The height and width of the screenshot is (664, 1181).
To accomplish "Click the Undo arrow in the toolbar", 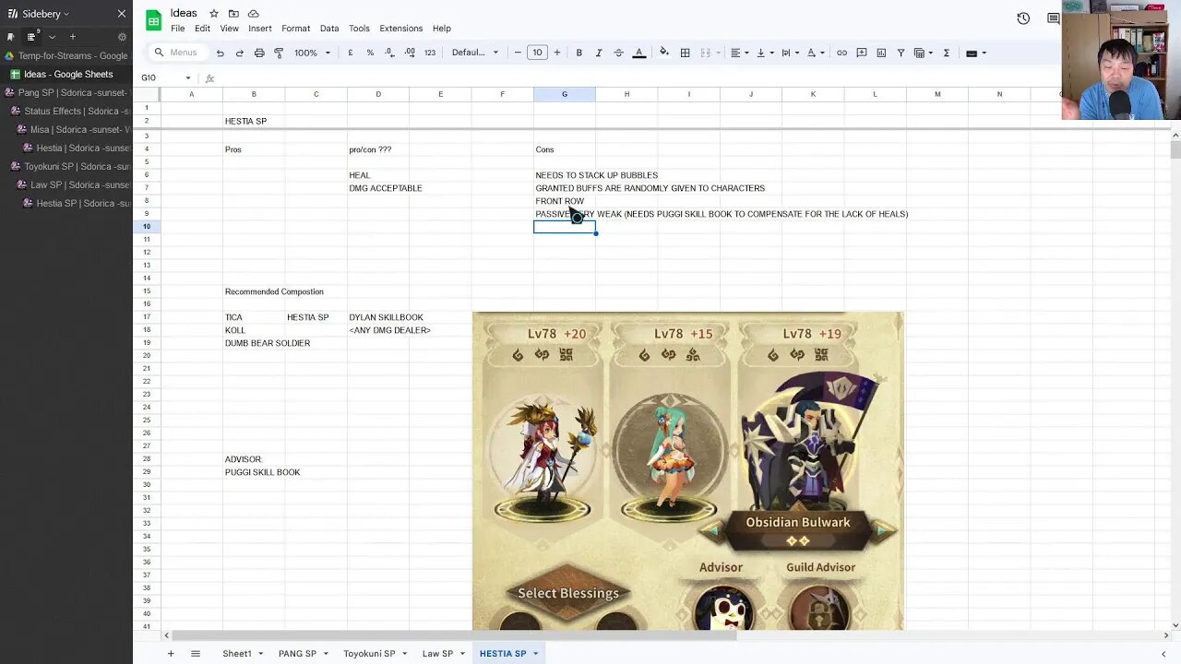I will click(x=220, y=53).
